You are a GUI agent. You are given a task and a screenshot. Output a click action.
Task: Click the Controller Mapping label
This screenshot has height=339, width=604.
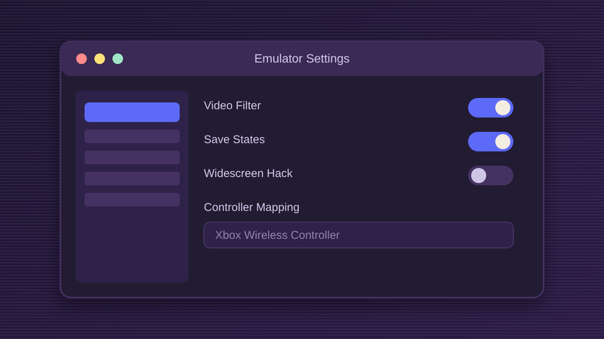251,207
